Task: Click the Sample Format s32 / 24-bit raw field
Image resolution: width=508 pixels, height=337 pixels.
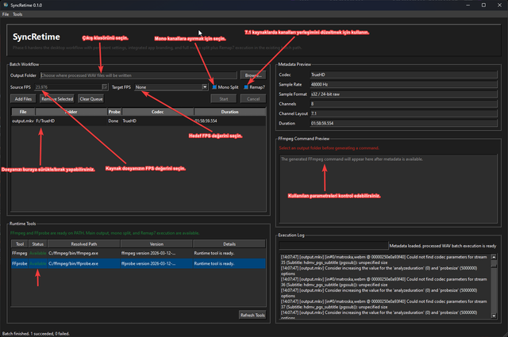Action: [403, 94]
